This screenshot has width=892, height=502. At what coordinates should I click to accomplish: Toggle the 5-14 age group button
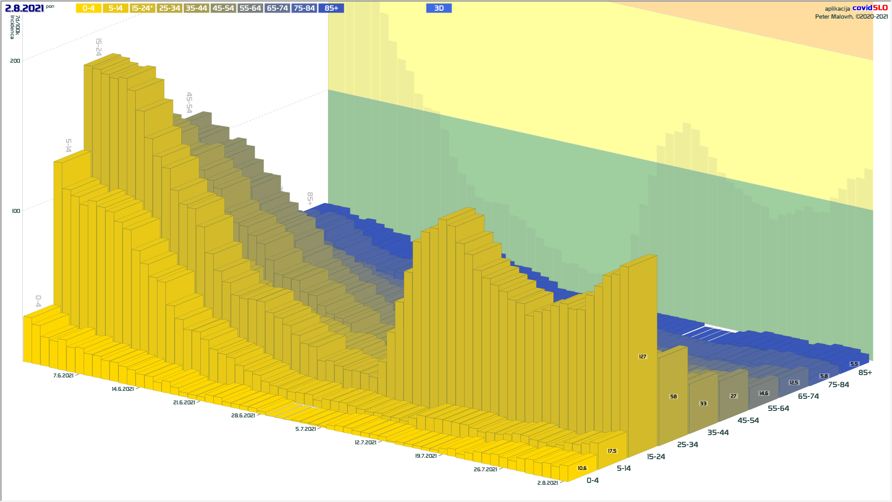pos(116,8)
